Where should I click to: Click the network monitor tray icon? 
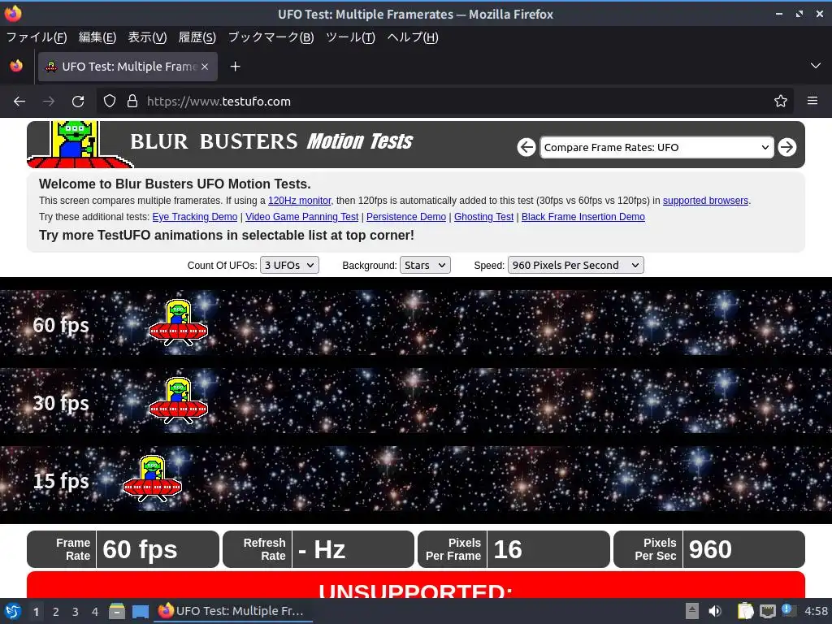tap(767, 611)
